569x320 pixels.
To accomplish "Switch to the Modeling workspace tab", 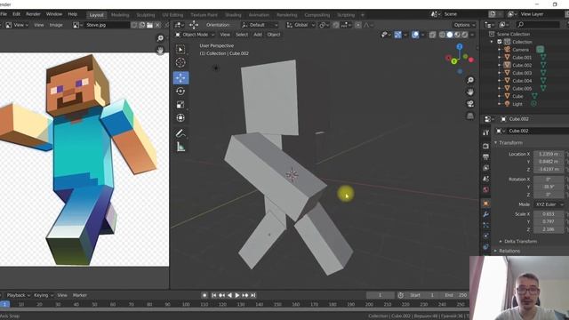I will click(x=120, y=15).
